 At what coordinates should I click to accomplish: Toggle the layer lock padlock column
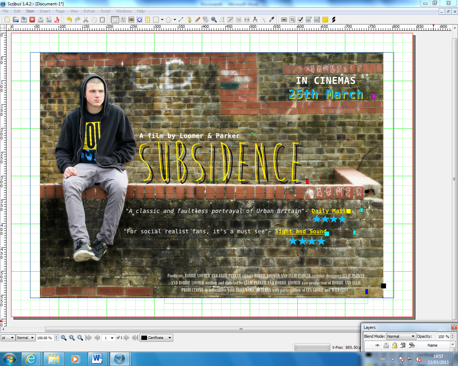[x=395, y=345]
